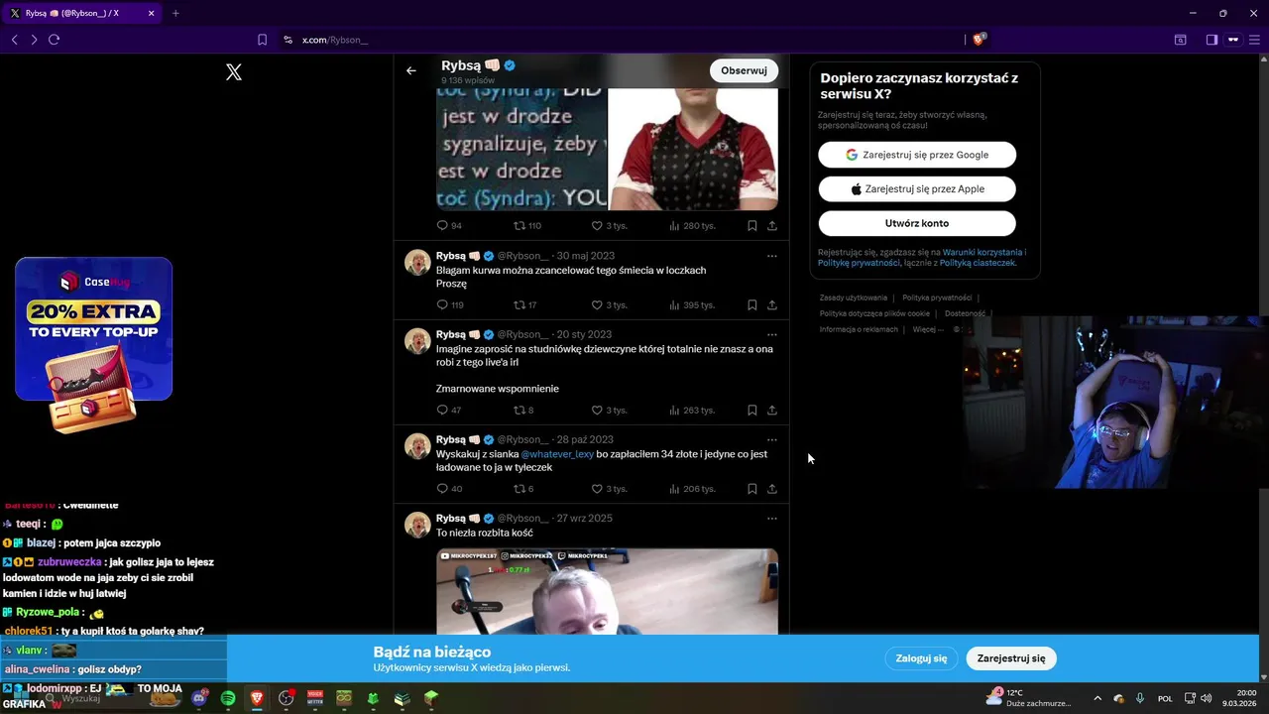1269x714 pixels.
Task: View stats showing 263 tys. views
Action: (x=692, y=410)
